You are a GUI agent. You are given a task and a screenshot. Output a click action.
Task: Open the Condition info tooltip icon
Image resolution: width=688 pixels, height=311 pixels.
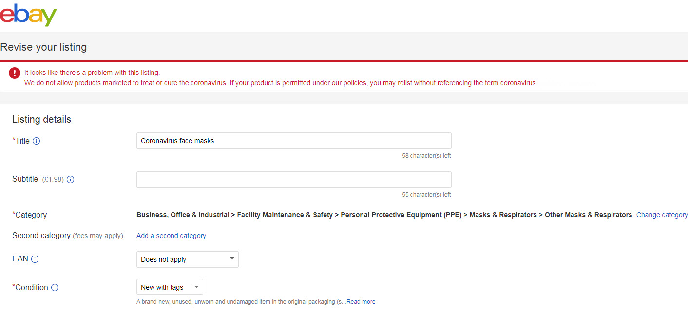55,288
